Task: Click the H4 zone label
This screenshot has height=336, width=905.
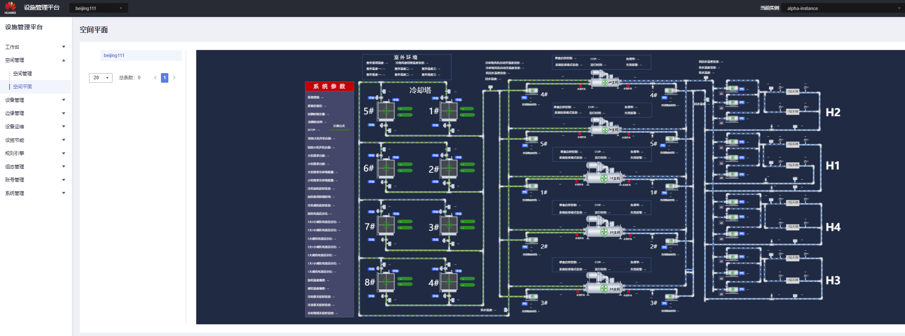Action: 833,227
